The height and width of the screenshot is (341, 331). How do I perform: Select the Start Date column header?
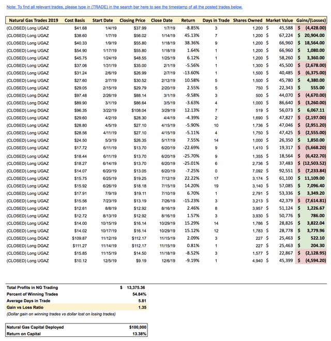(x=102, y=21)
